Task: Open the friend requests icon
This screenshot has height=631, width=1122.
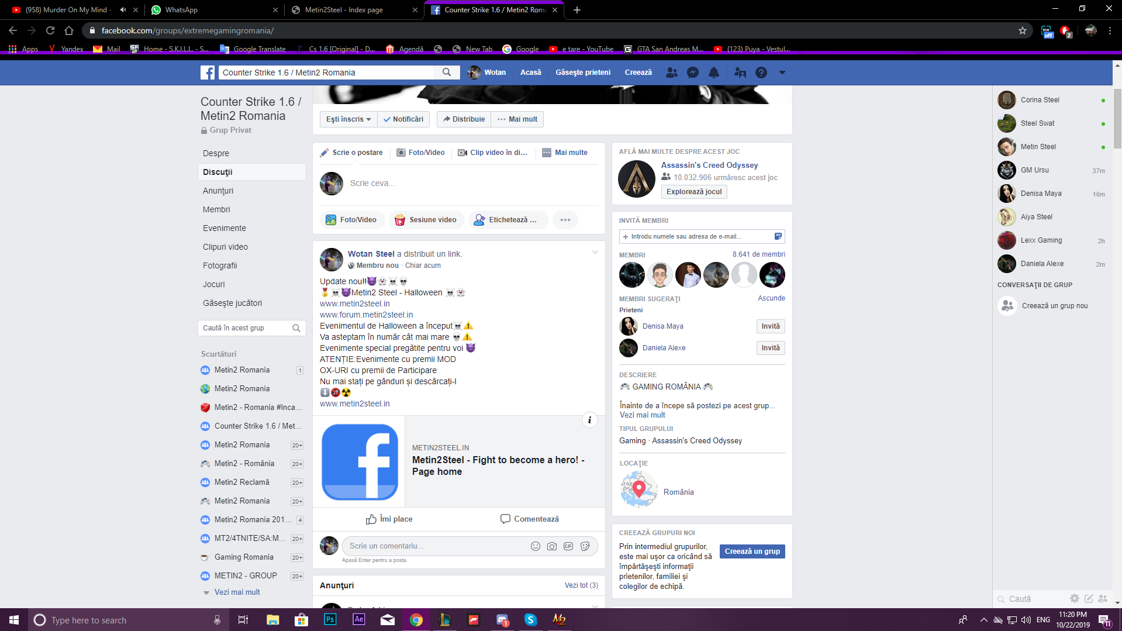Action: (x=672, y=73)
